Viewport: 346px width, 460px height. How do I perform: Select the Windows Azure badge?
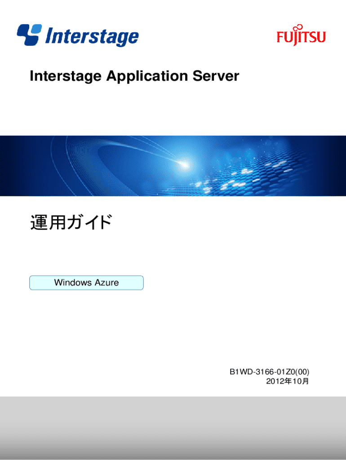pos(86,283)
